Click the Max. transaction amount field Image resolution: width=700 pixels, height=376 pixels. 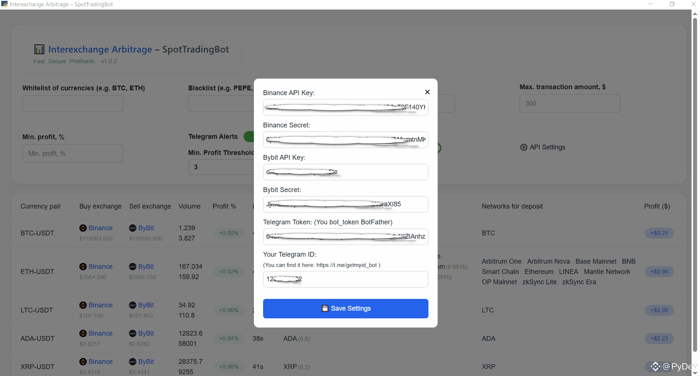click(570, 104)
